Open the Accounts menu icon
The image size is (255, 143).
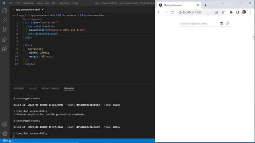pyautogui.click(x=5, y=124)
